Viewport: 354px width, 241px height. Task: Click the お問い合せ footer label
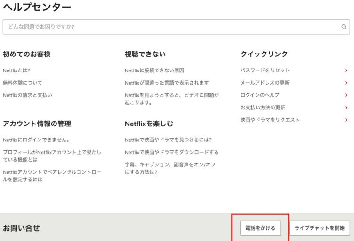pos(21,228)
